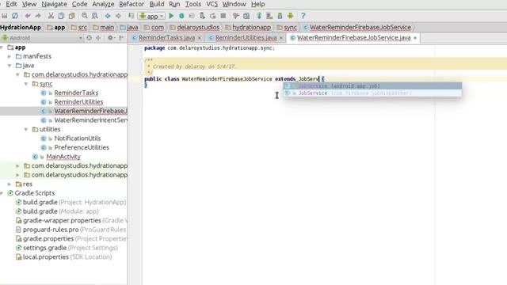
Task: Expand the res folder node
Action: 10,184
